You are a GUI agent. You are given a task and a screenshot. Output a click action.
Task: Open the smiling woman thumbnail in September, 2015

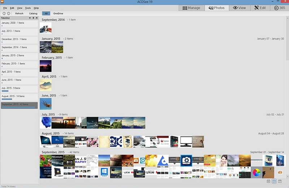coord(221,160)
